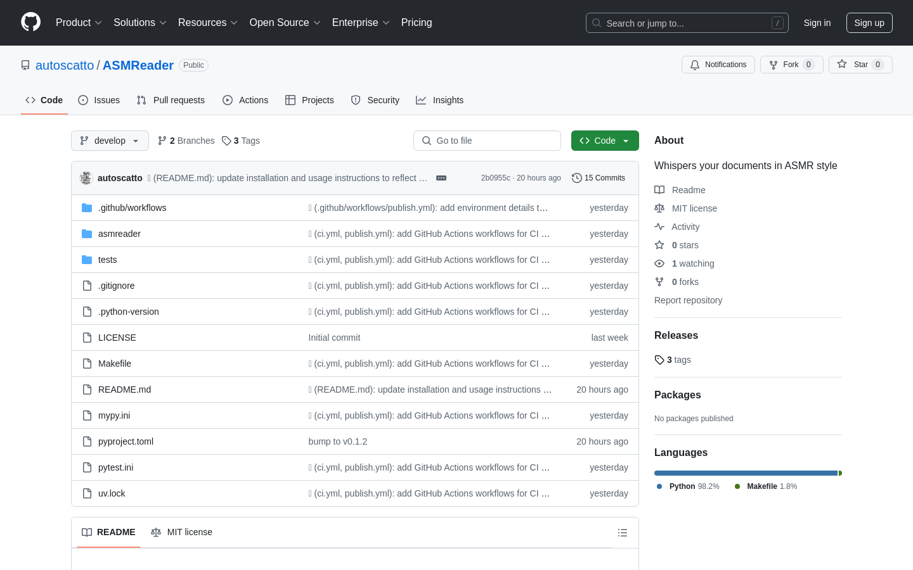Click the Makefile file icon
Screen dimensions: 913x570
[87, 364]
